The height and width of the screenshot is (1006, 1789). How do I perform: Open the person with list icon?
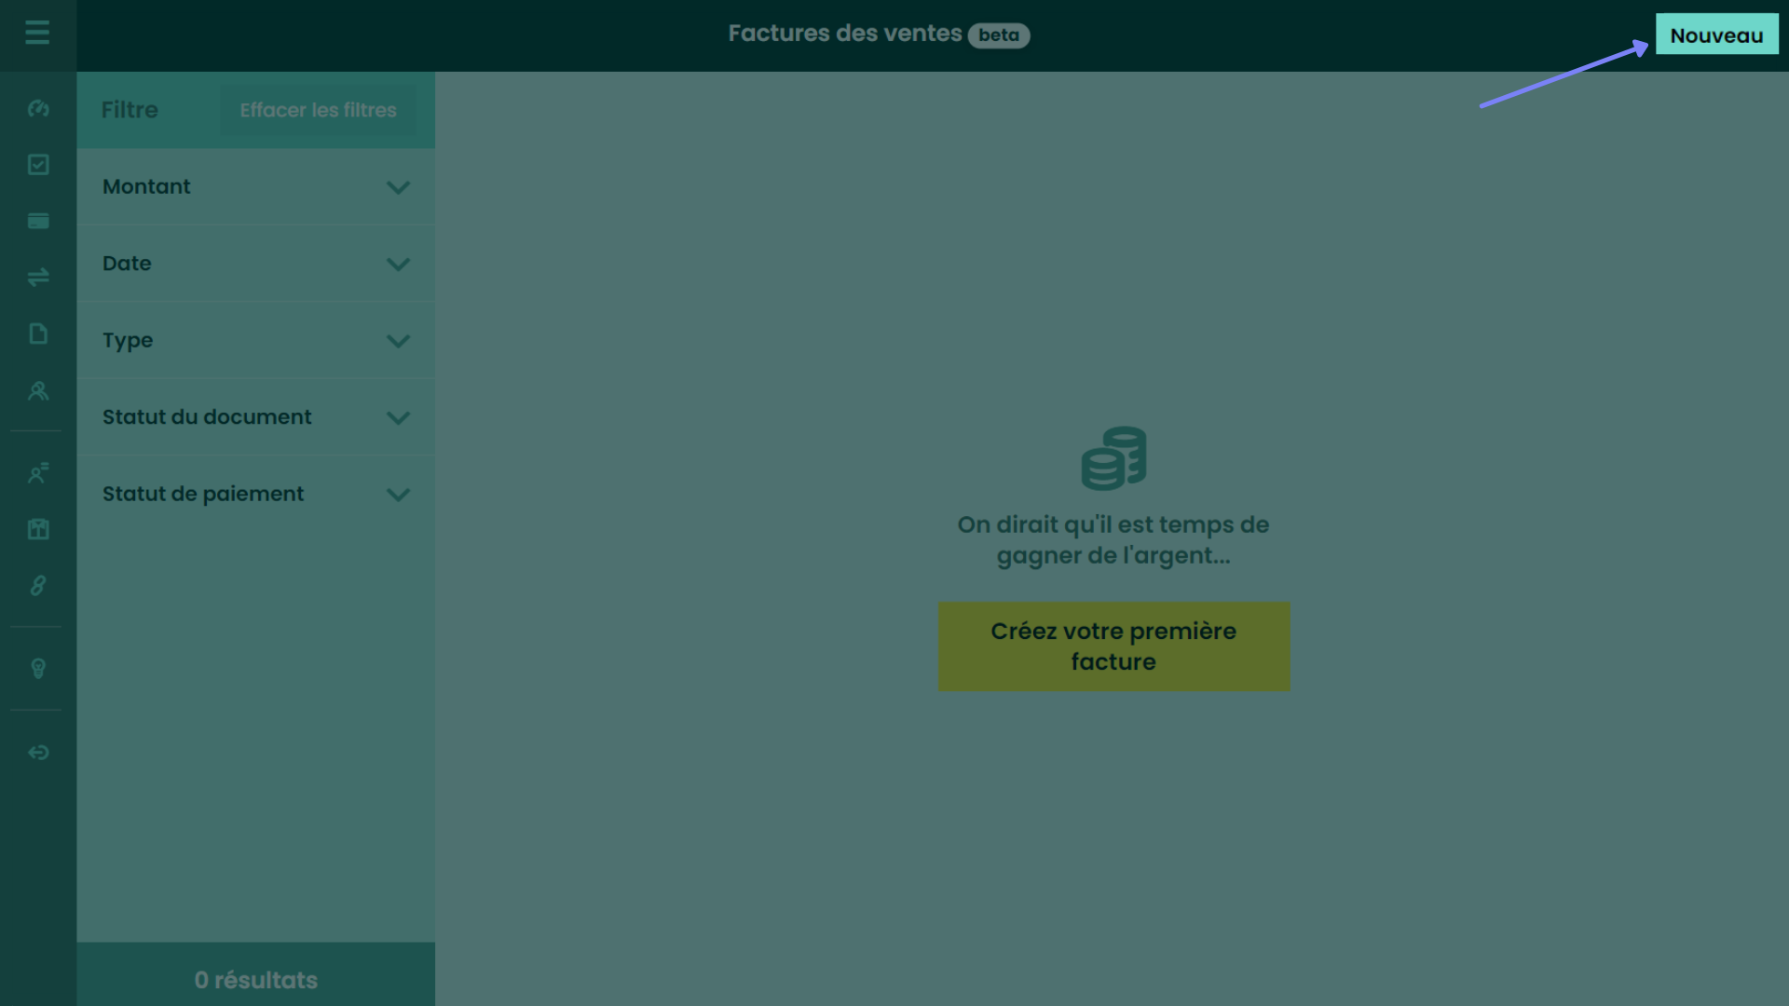(x=38, y=473)
